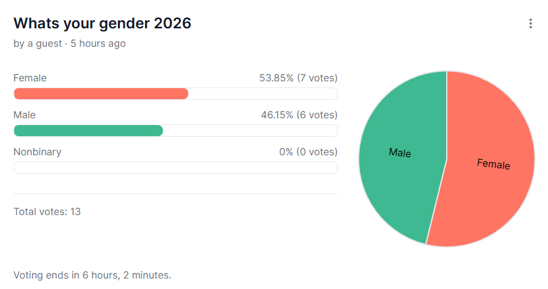Click the 'by a guest' author text
The height and width of the screenshot is (289, 548).
point(38,44)
